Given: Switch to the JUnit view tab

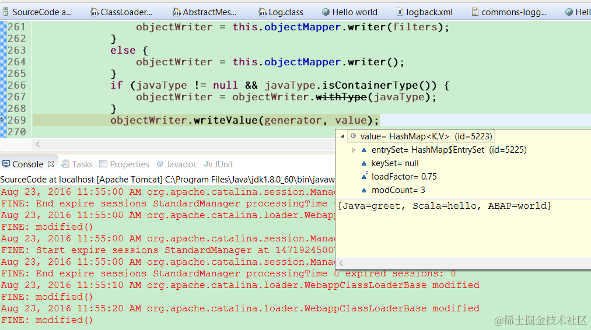Looking at the screenshot, I should [x=219, y=164].
